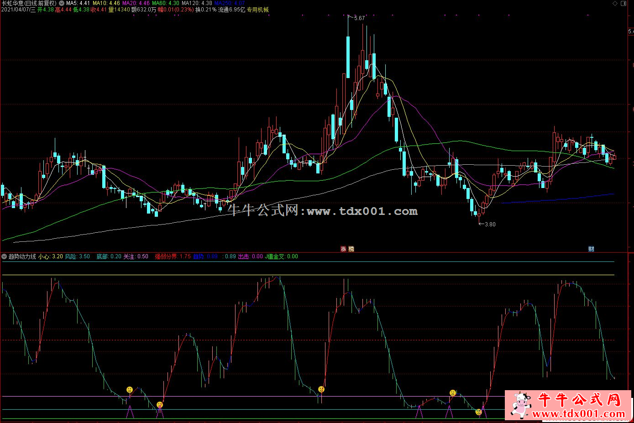Screen dimensions: 634x423
Task: Click the 出击: 0.00 indicator value
Action: coord(251,256)
